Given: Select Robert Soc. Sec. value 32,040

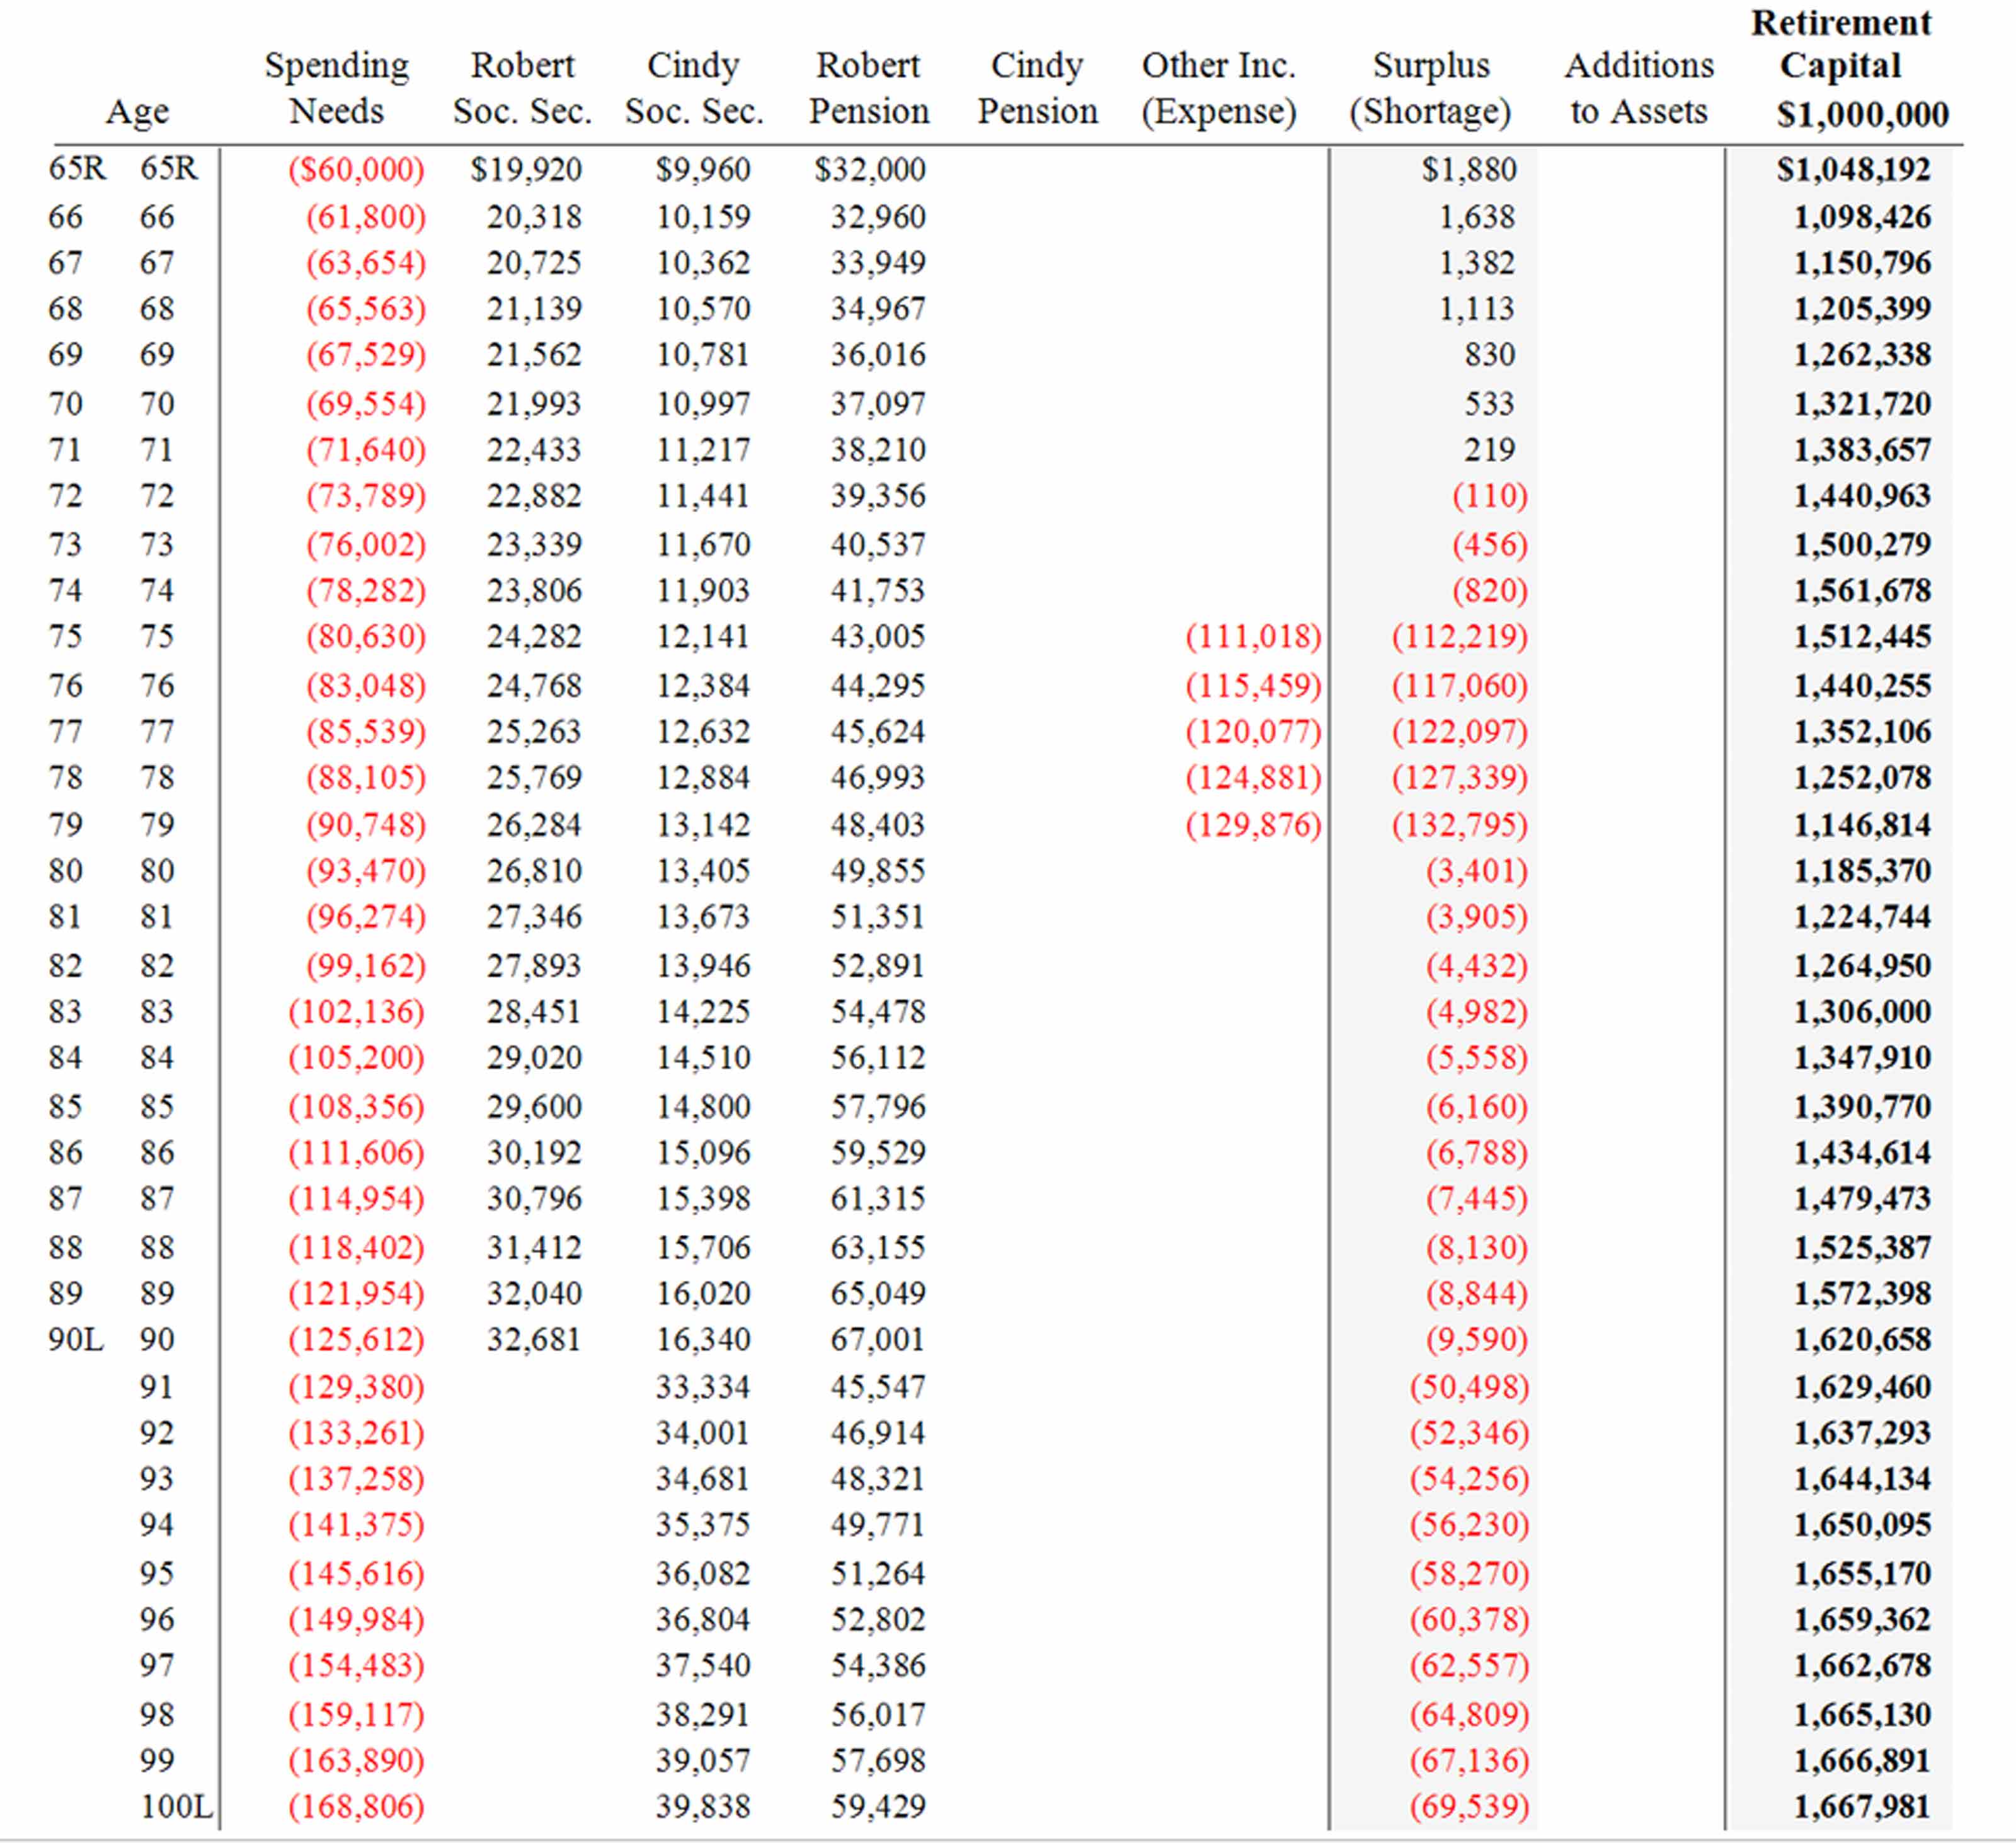Looking at the screenshot, I should click(534, 1294).
